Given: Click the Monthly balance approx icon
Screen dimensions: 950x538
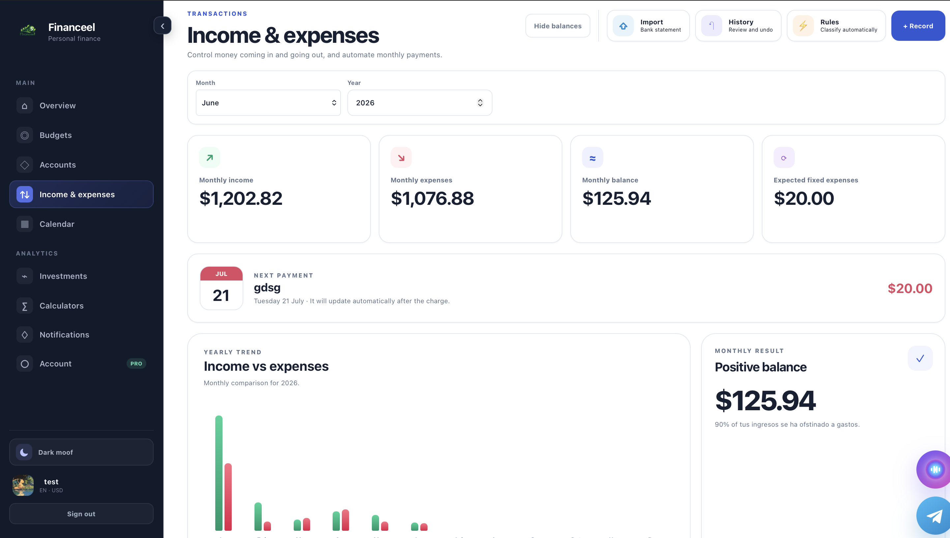Looking at the screenshot, I should click(593, 158).
